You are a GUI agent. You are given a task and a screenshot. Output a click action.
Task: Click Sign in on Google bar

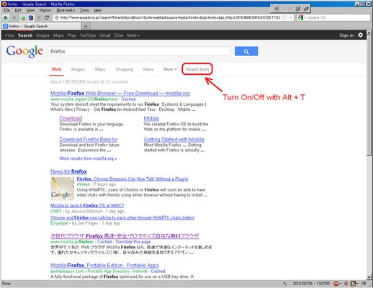coord(346,35)
